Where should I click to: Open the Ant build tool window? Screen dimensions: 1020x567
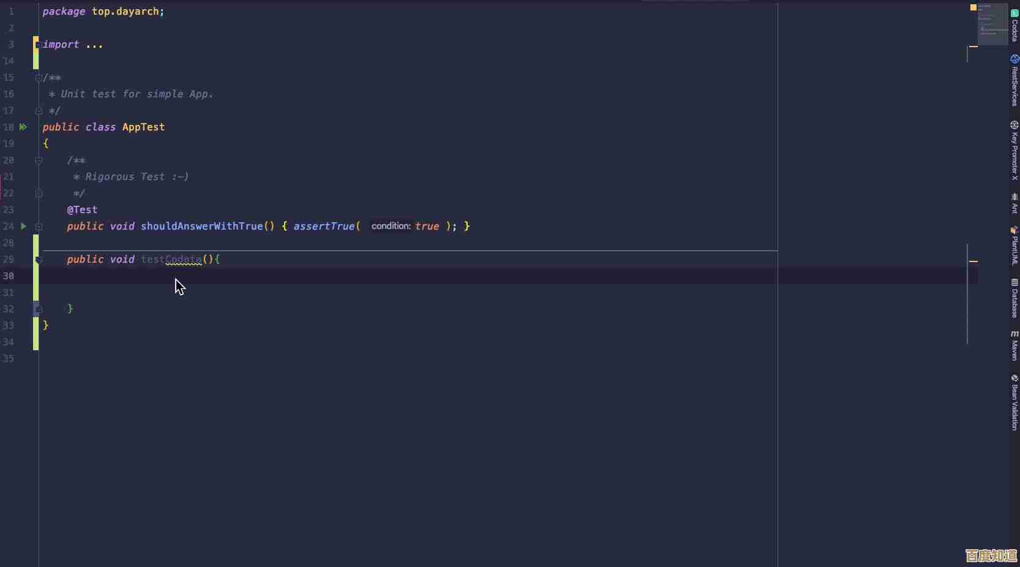coord(1014,204)
